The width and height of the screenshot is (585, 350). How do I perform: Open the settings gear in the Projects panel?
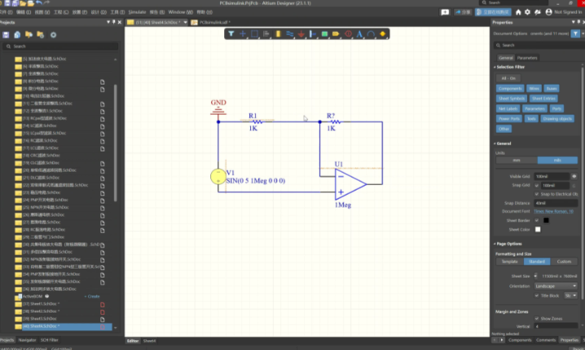coord(54,35)
